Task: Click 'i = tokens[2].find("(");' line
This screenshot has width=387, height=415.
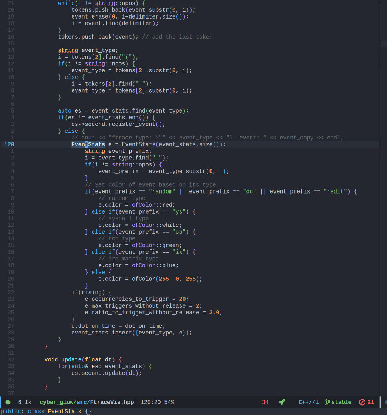Action: point(98,57)
